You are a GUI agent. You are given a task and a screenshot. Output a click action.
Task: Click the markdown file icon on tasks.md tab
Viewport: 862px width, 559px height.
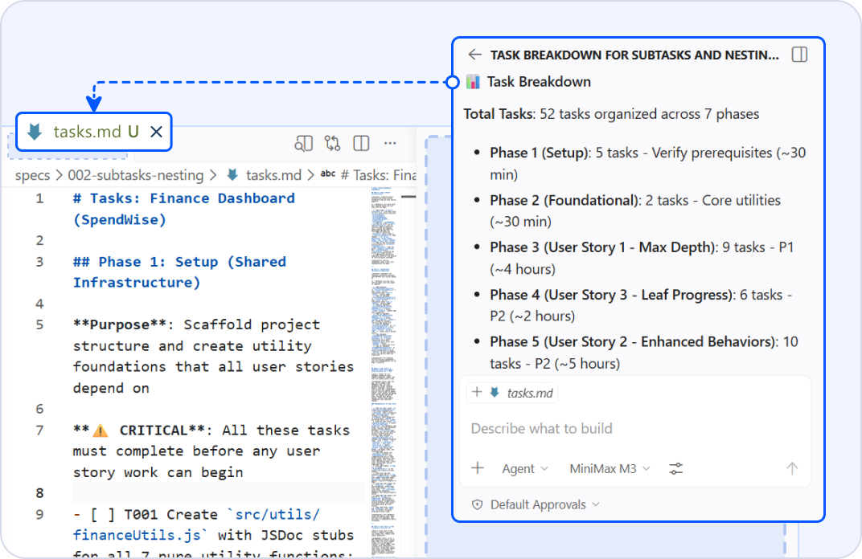coord(35,132)
